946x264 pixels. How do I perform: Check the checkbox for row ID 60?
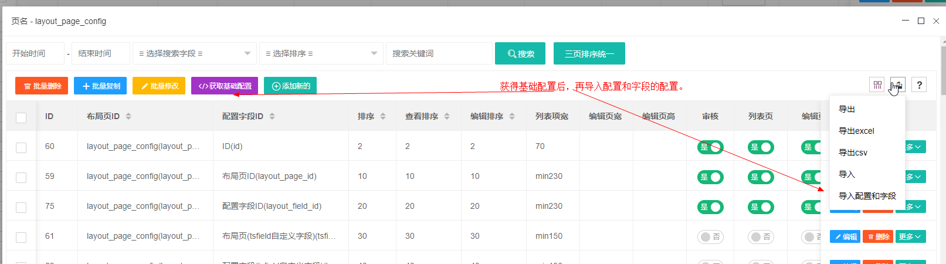tap(21, 147)
